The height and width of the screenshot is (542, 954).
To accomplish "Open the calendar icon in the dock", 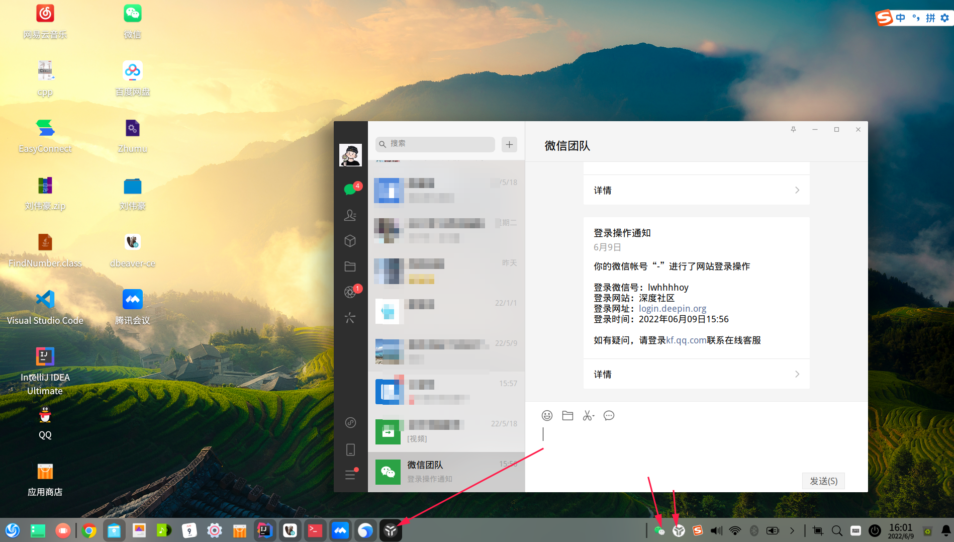I will pyautogui.click(x=189, y=530).
